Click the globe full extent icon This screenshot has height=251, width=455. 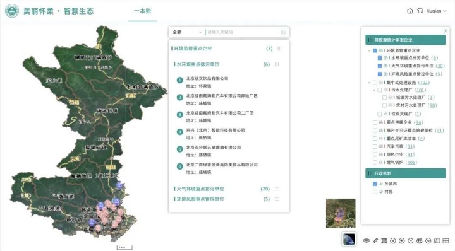(419, 240)
